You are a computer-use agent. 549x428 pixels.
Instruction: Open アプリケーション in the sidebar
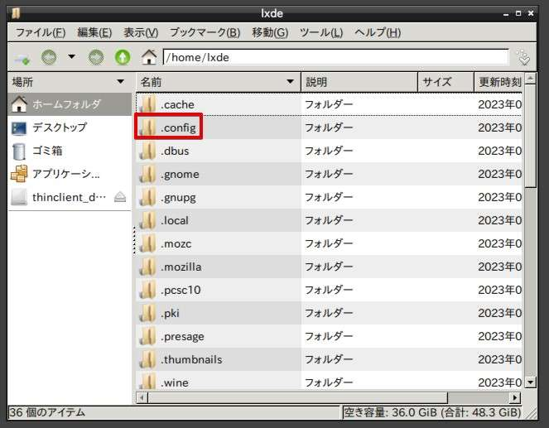[70, 174]
